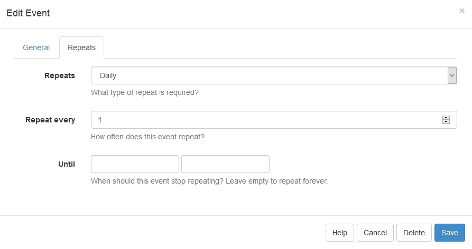Click the second Until time field
472x249 pixels.
[x=226, y=164]
